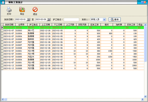Click the 导出 export icon

(x=22, y=9)
